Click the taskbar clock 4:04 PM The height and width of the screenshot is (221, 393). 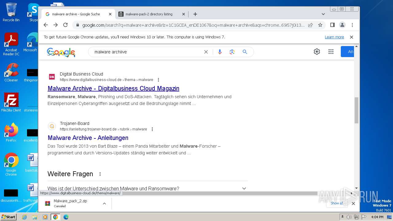(x=377, y=217)
